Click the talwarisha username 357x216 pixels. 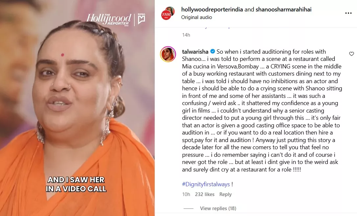pos(195,51)
